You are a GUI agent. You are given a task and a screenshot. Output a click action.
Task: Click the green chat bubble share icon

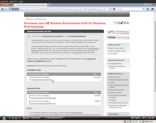(x=119, y=23)
